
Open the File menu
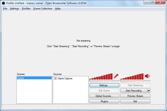pyautogui.click(x=5, y=9)
